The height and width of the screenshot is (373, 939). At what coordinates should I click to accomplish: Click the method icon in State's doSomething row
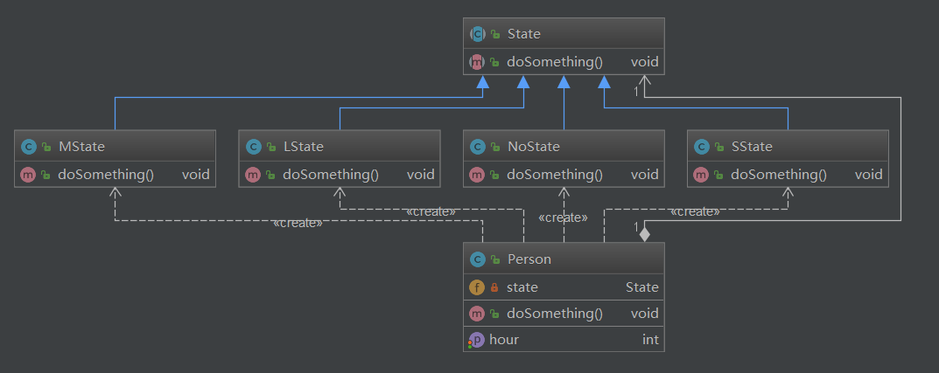click(x=477, y=62)
